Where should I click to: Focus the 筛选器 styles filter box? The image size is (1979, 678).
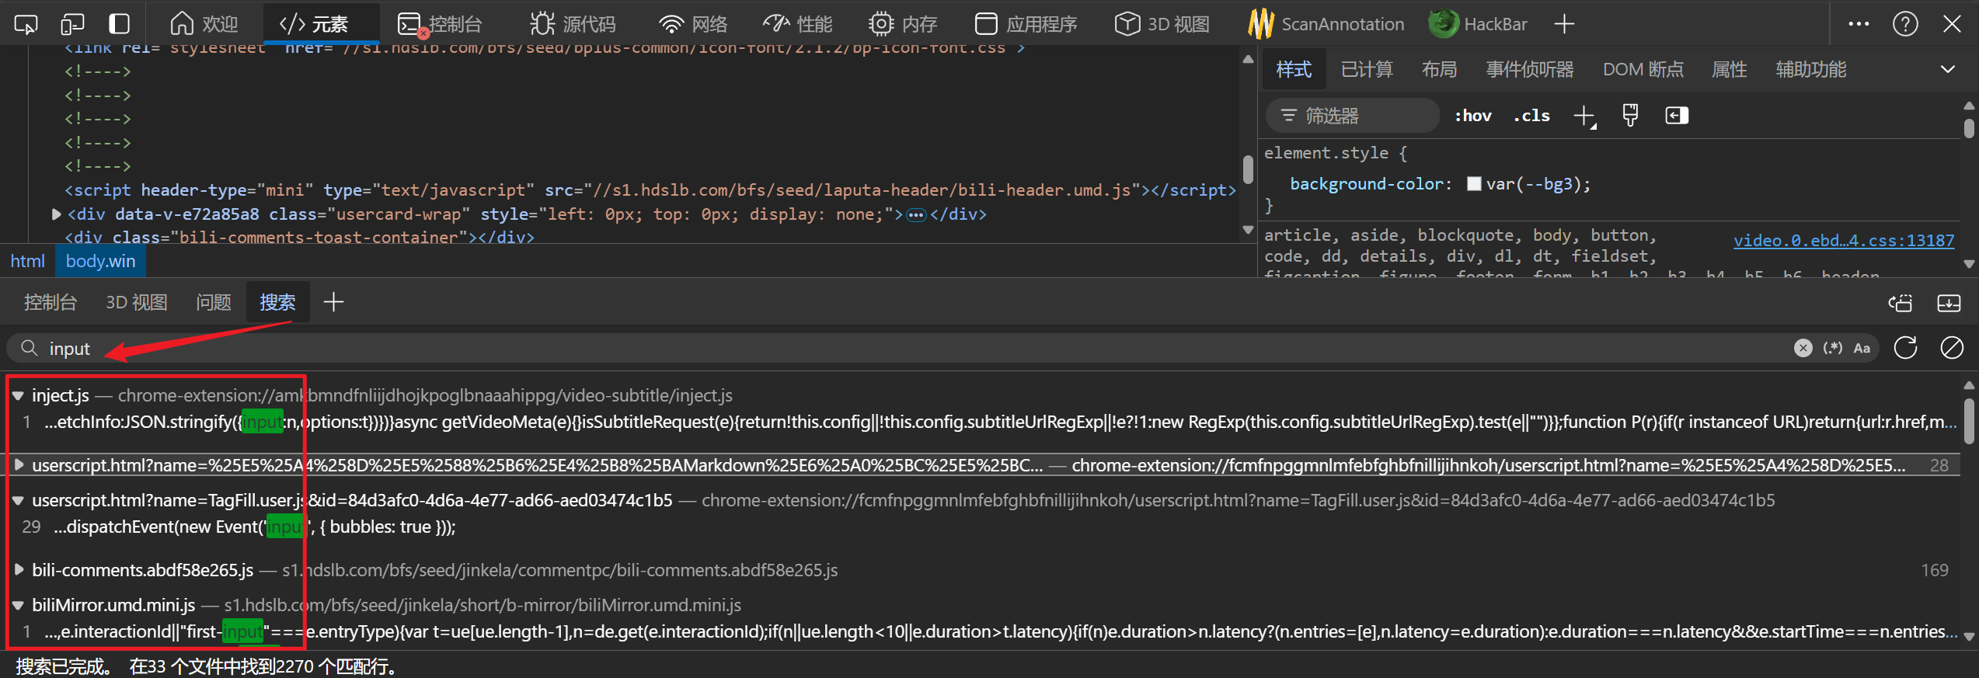pyautogui.click(x=1352, y=116)
